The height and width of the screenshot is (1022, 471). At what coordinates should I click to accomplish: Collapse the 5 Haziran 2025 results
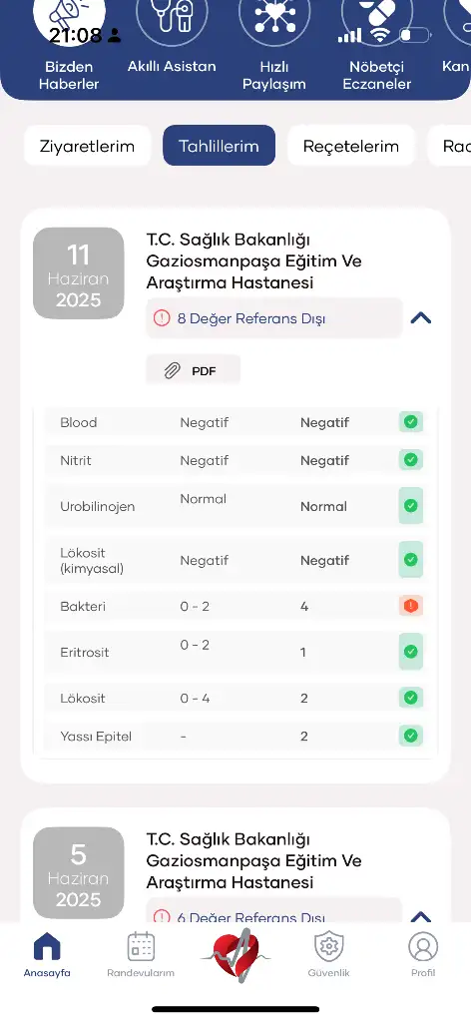(421, 917)
